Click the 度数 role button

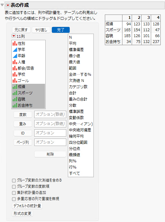23,114
